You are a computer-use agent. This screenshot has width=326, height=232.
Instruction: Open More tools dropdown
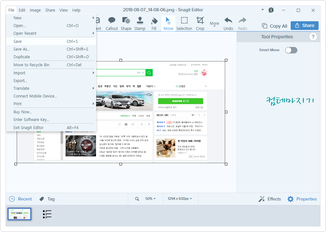click(214, 24)
